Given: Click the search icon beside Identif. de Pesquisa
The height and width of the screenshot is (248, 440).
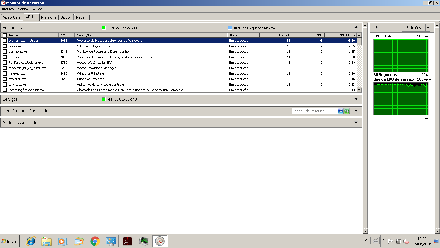Looking at the screenshot, I should point(340,111).
